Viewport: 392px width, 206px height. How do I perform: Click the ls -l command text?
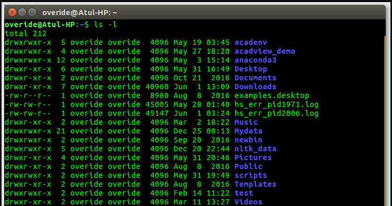coord(105,25)
